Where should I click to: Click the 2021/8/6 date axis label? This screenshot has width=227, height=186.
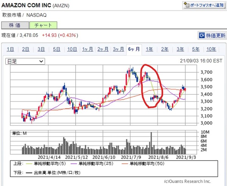coord(159,157)
